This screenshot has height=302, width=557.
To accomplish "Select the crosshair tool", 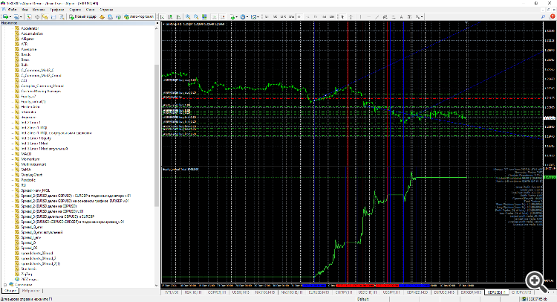I will [351, 16].
